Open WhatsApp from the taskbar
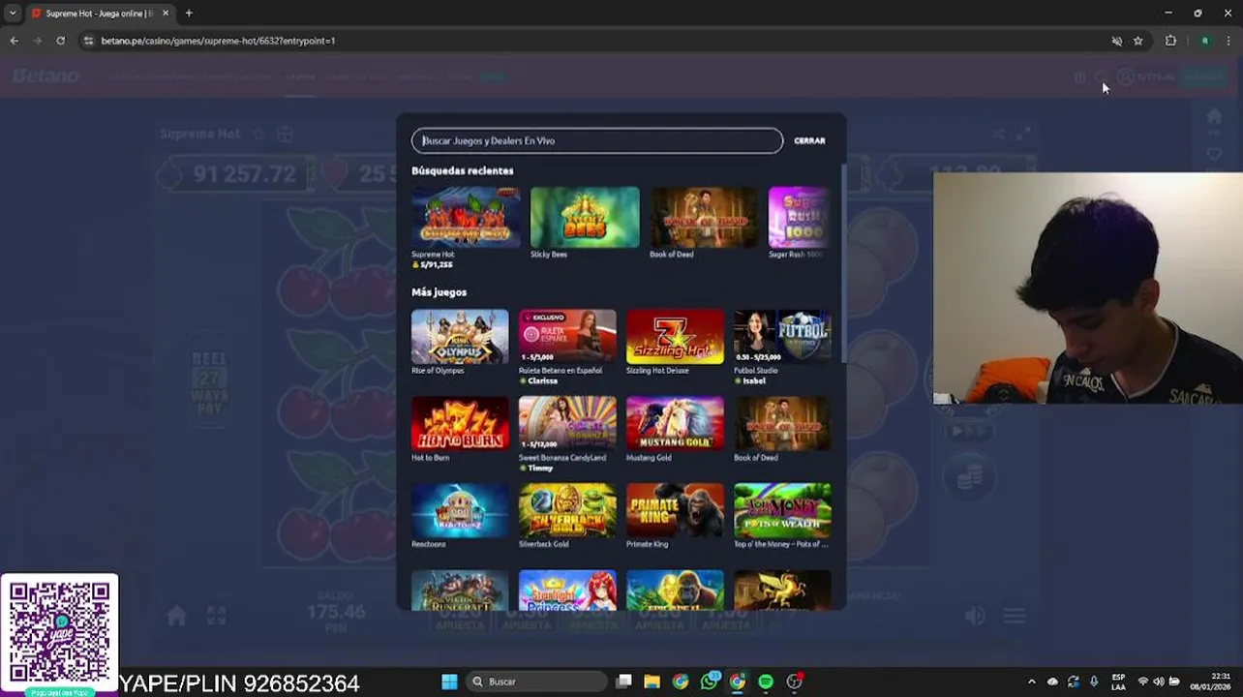Viewport: 1243px width, 697px height. [710, 682]
